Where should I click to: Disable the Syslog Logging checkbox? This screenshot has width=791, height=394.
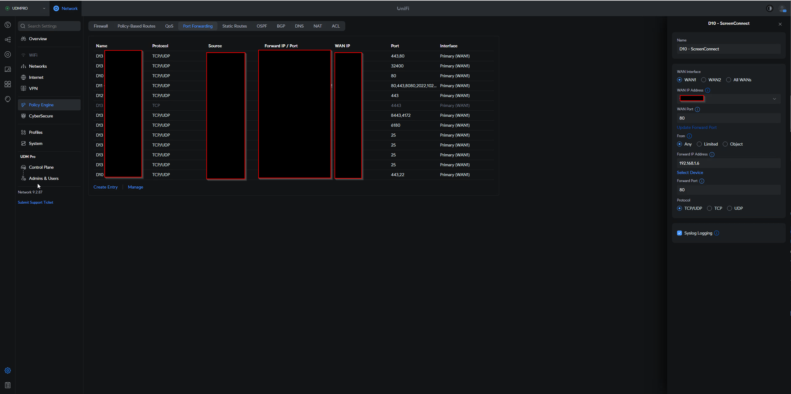[679, 233]
